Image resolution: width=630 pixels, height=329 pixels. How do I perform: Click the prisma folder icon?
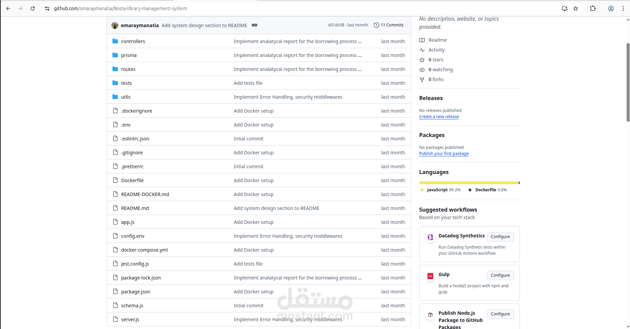coord(115,55)
